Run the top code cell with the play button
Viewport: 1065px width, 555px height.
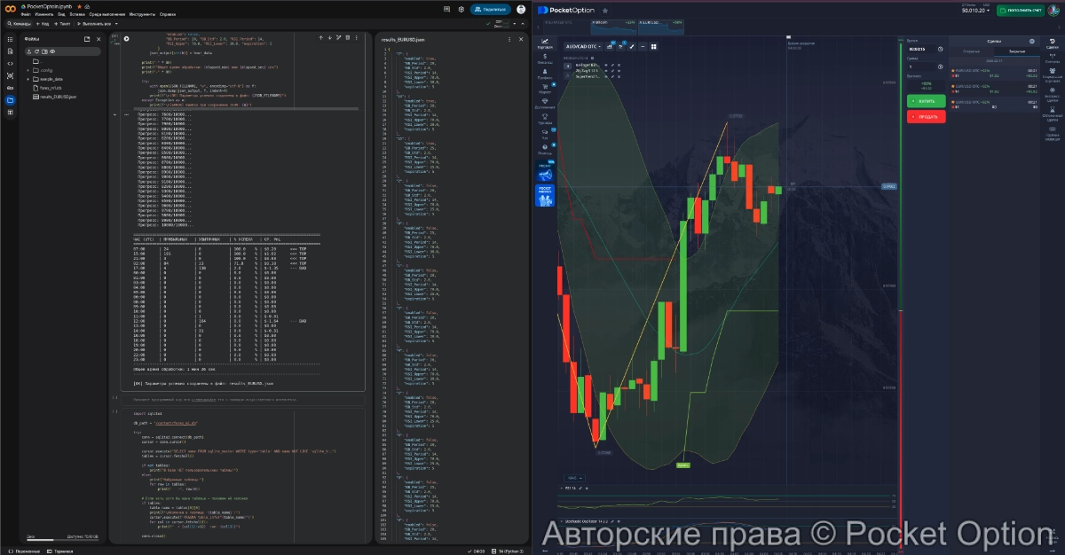click(x=126, y=39)
